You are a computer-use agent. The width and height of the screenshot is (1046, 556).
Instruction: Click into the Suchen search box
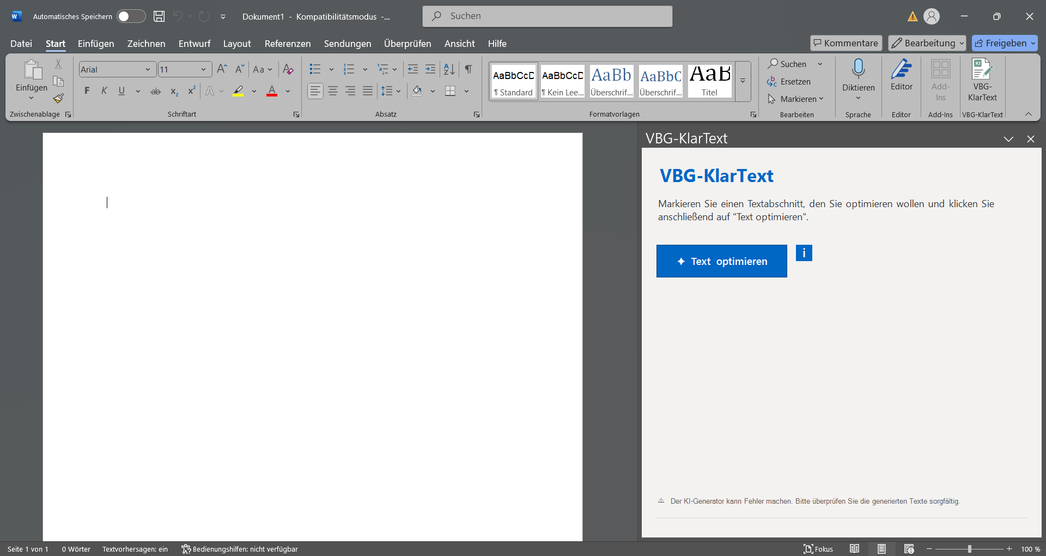click(x=547, y=16)
